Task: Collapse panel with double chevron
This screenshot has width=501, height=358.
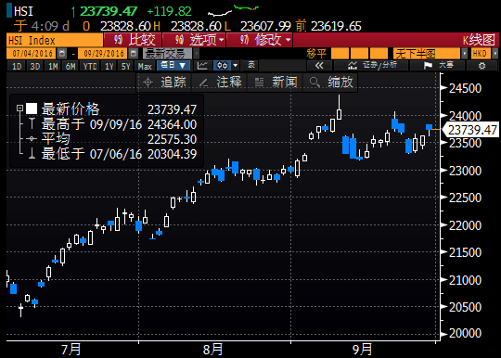Action: pyautogui.click(x=319, y=66)
